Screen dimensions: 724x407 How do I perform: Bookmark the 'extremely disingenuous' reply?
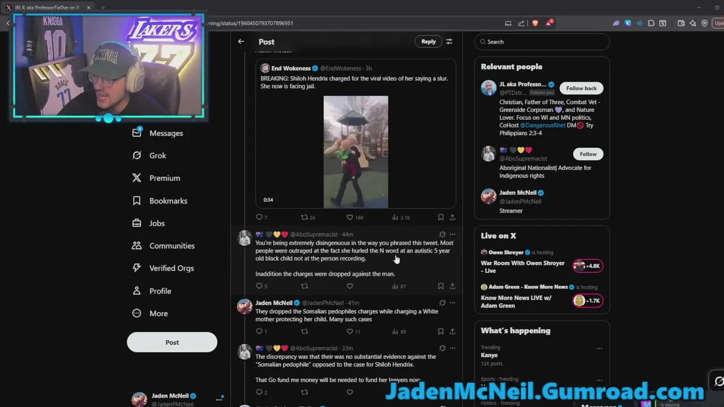(x=441, y=286)
